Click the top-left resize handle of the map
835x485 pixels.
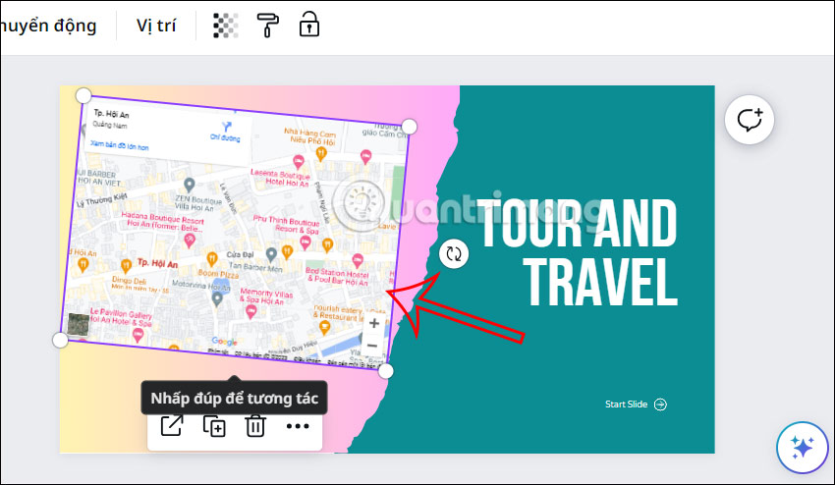[83, 96]
